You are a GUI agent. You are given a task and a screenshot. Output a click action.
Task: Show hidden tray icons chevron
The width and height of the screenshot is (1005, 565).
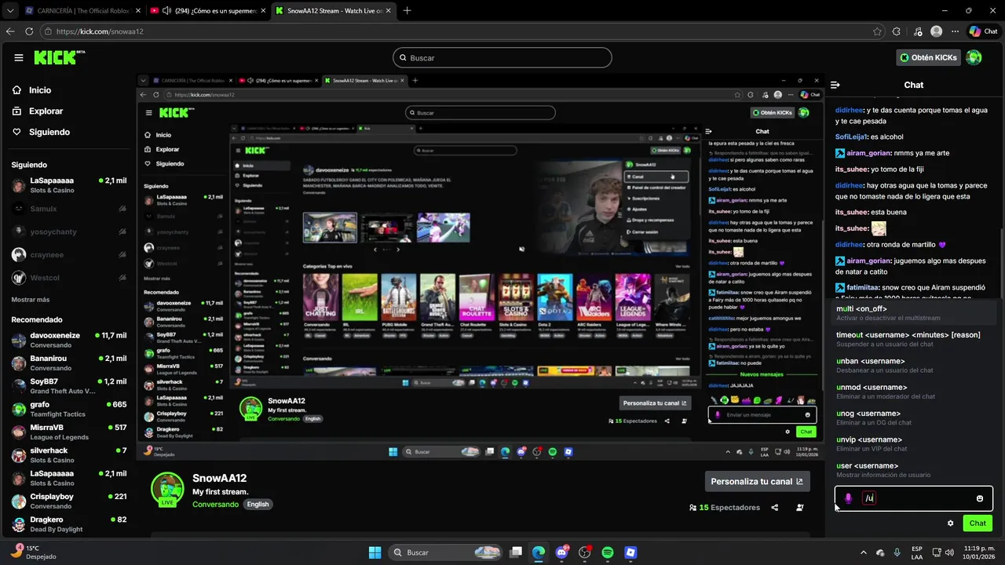864,552
